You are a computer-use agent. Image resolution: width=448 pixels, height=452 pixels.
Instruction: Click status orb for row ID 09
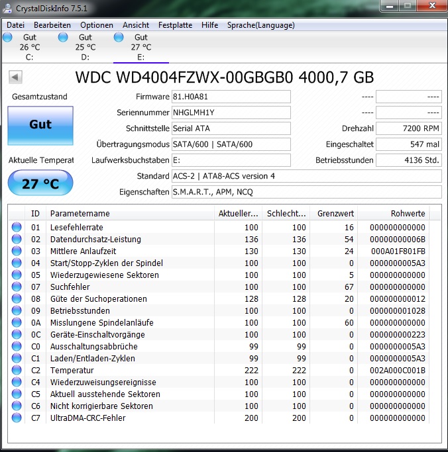17,310
